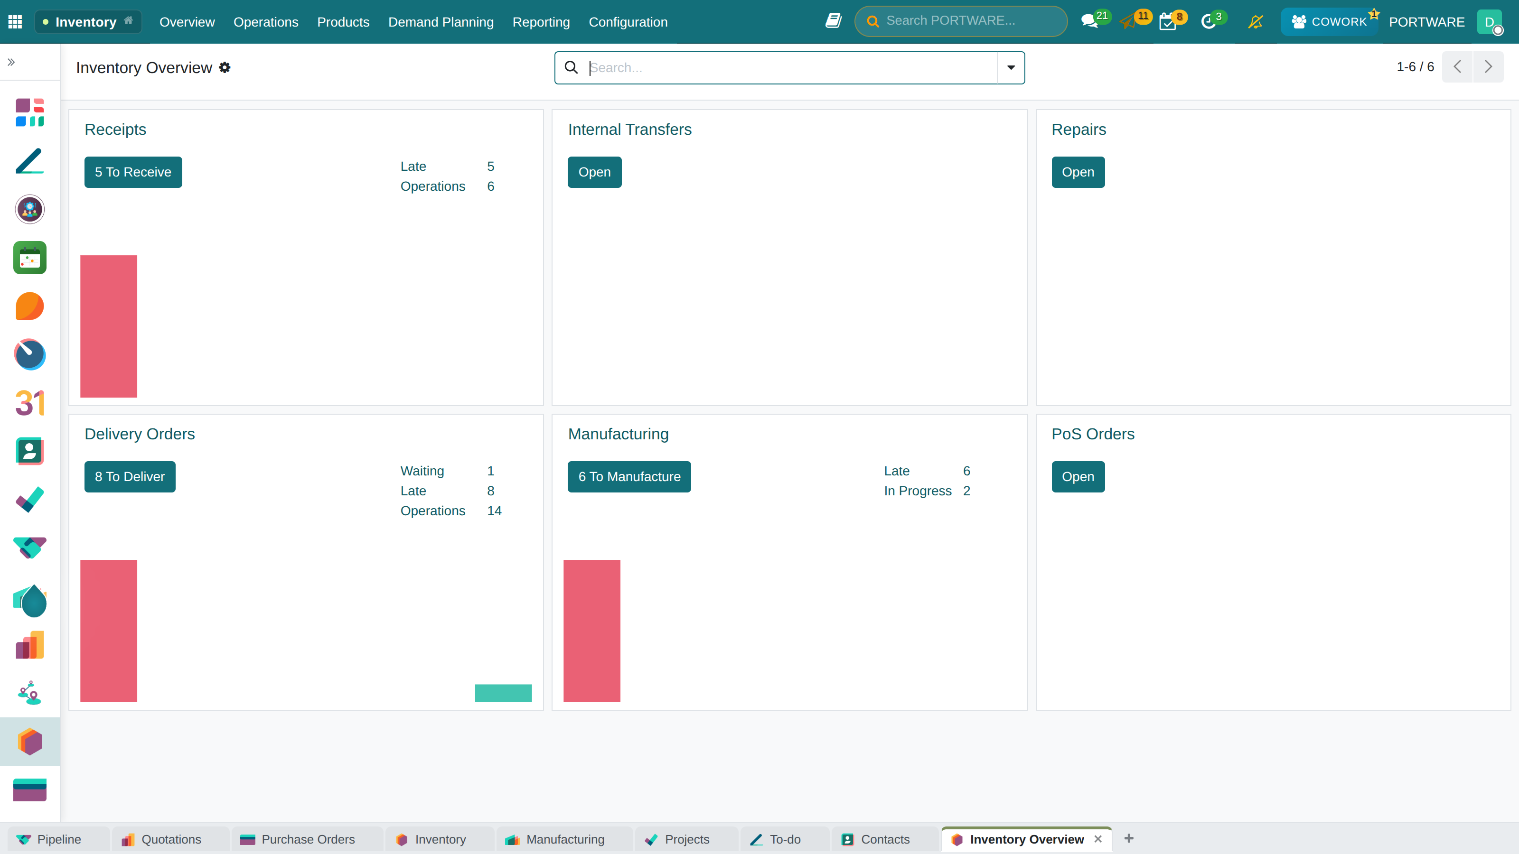Open the COWORK company switcher
Image resolution: width=1519 pixels, height=854 pixels.
1329,22
